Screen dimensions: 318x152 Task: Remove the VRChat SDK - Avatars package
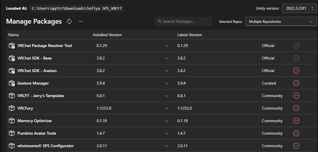296,71
